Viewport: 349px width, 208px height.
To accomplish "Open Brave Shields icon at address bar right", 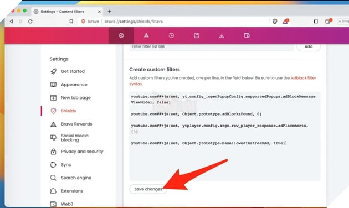I will tap(275, 22).
